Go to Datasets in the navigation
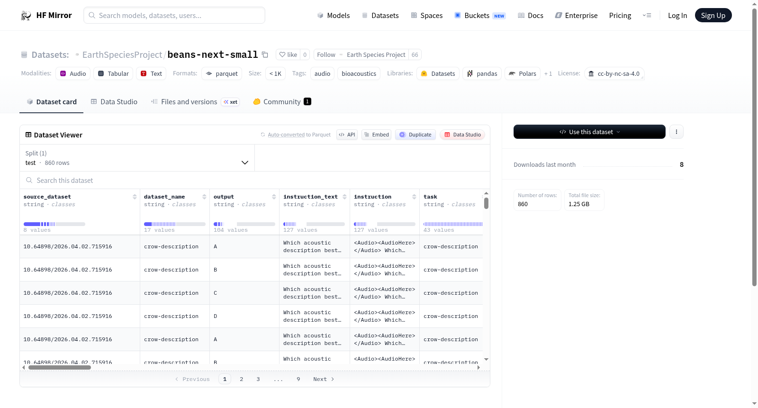 click(x=380, y=15)
